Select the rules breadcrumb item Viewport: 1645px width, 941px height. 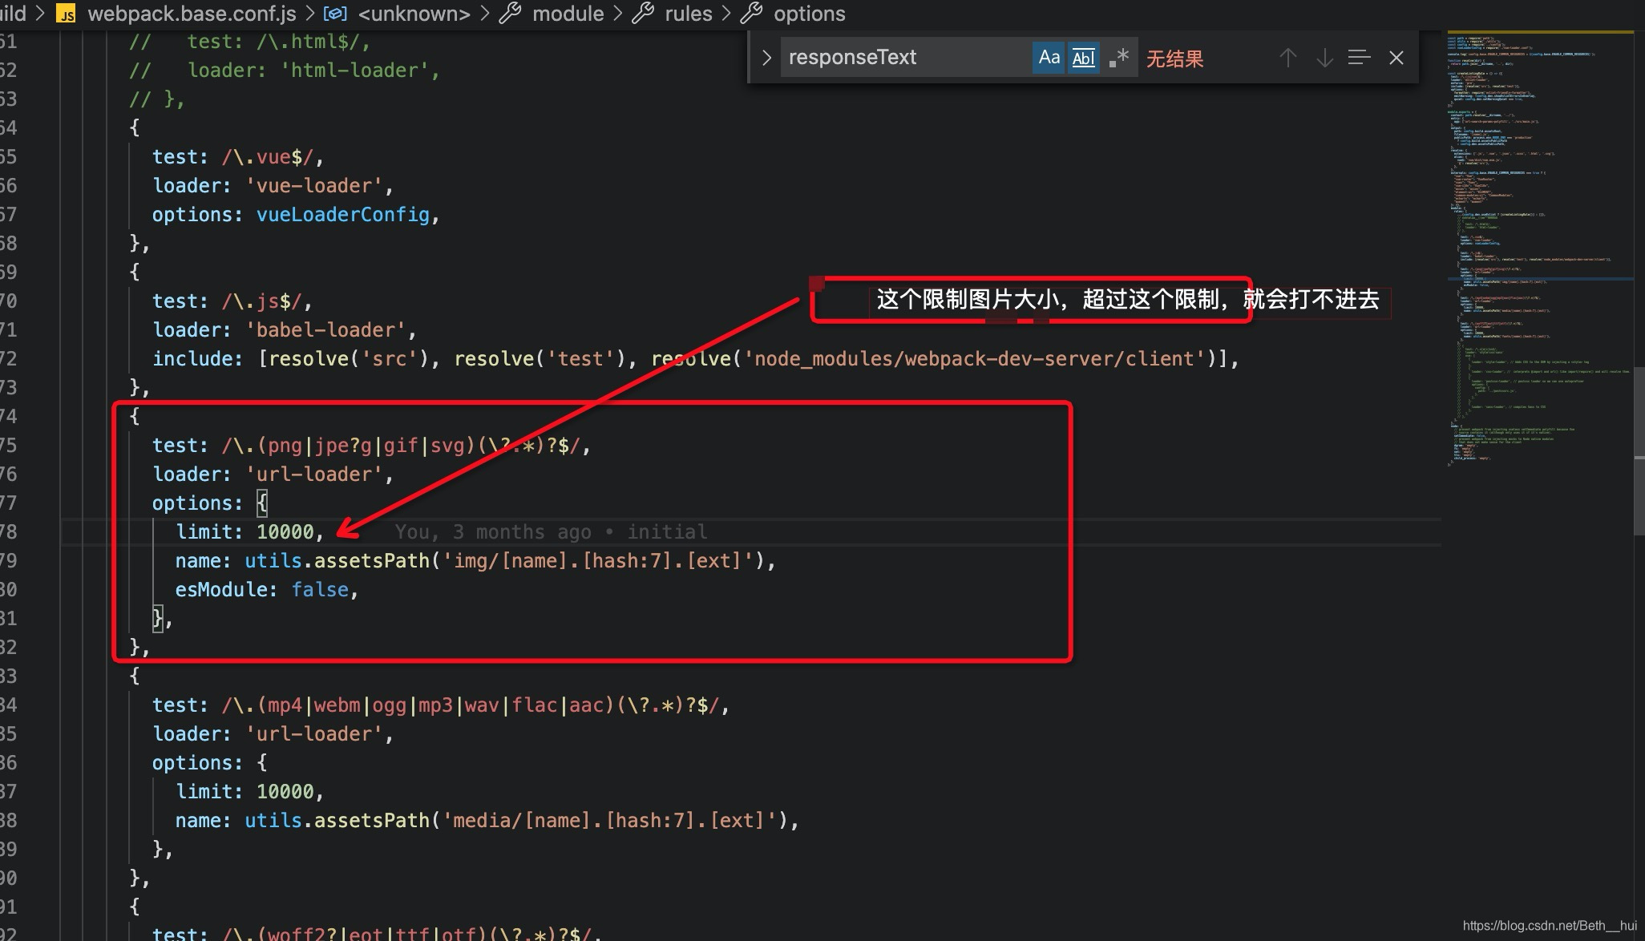688,14
